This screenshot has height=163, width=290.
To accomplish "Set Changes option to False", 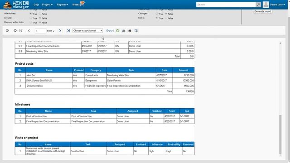I will click(166, 14).
